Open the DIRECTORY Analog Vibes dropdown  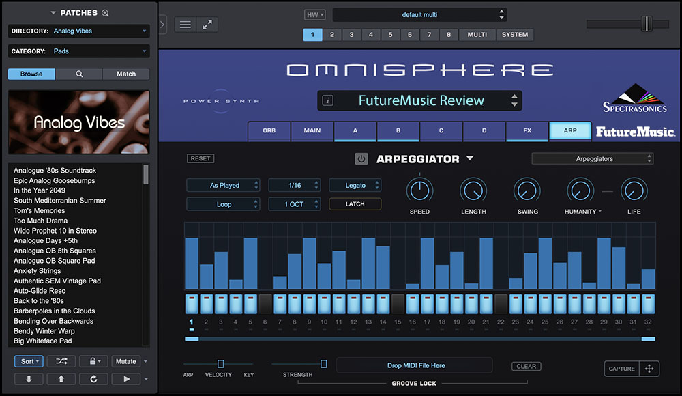(x=78, y=31)
